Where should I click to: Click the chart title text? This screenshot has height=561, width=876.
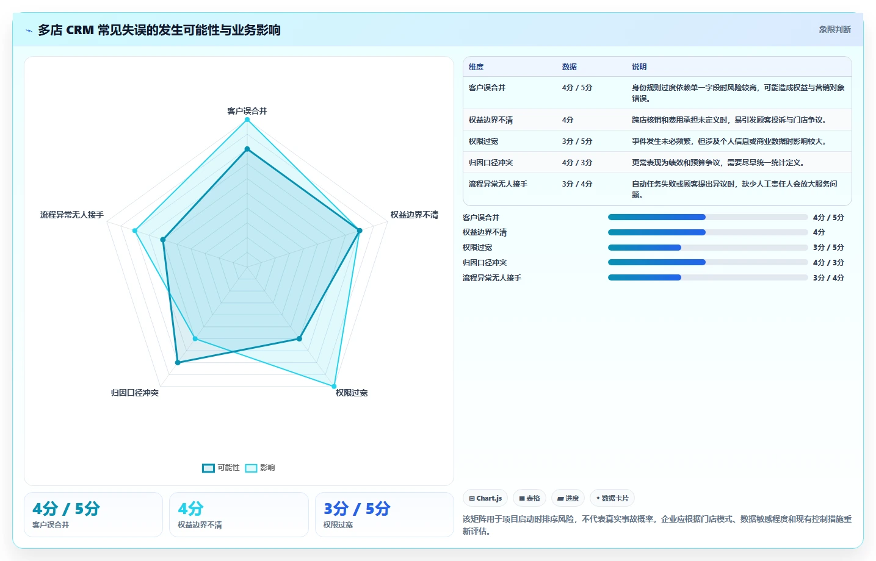point(159,30)
